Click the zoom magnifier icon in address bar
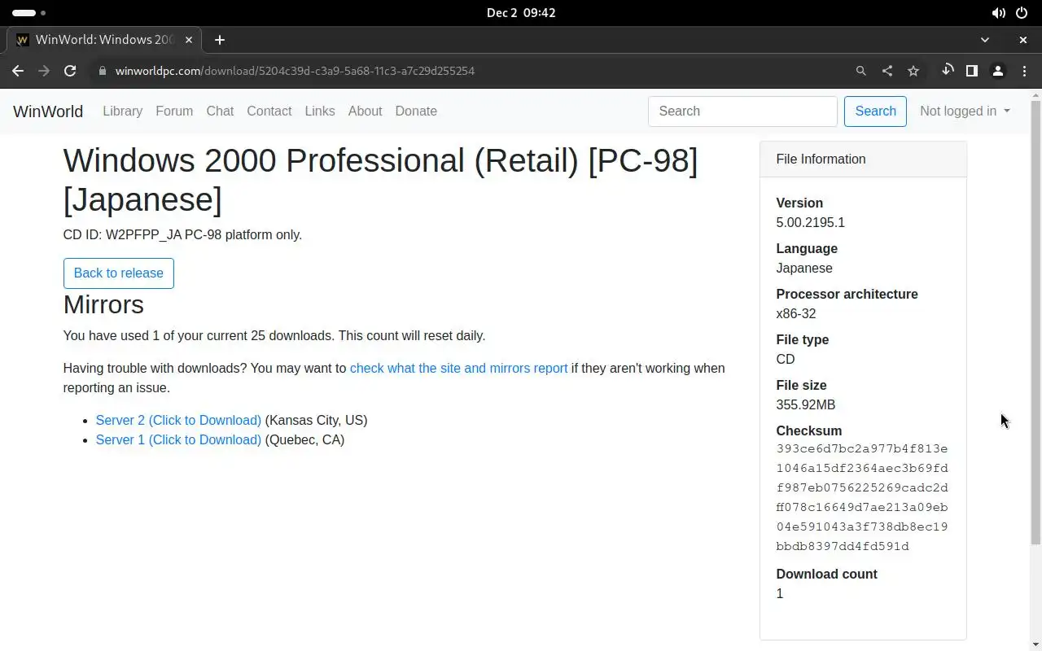The image size is (1042, 651). point(860,71)
